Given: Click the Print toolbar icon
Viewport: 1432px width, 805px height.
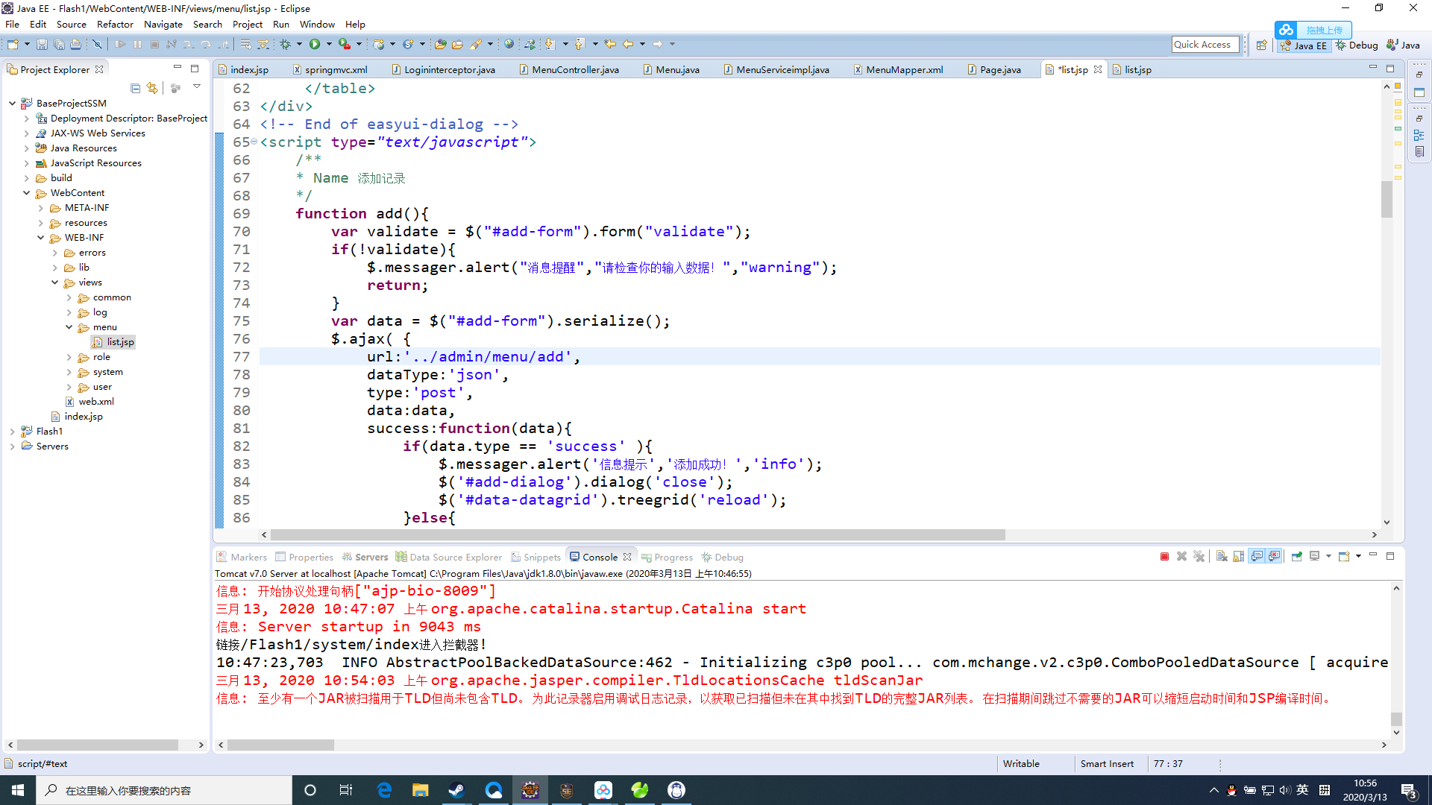Looking at the screenshot, I should coord(75,45).
